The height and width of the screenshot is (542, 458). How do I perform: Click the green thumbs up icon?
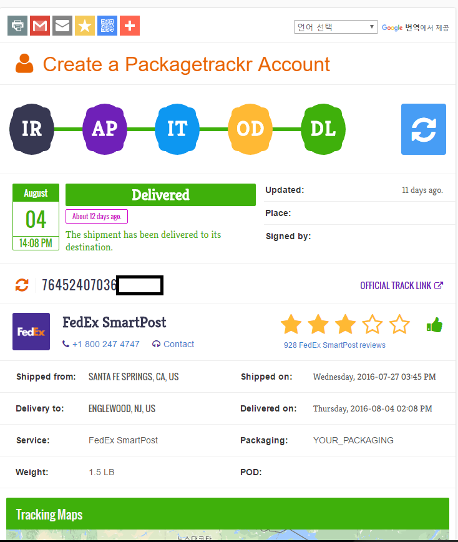[x=434, y=325]
